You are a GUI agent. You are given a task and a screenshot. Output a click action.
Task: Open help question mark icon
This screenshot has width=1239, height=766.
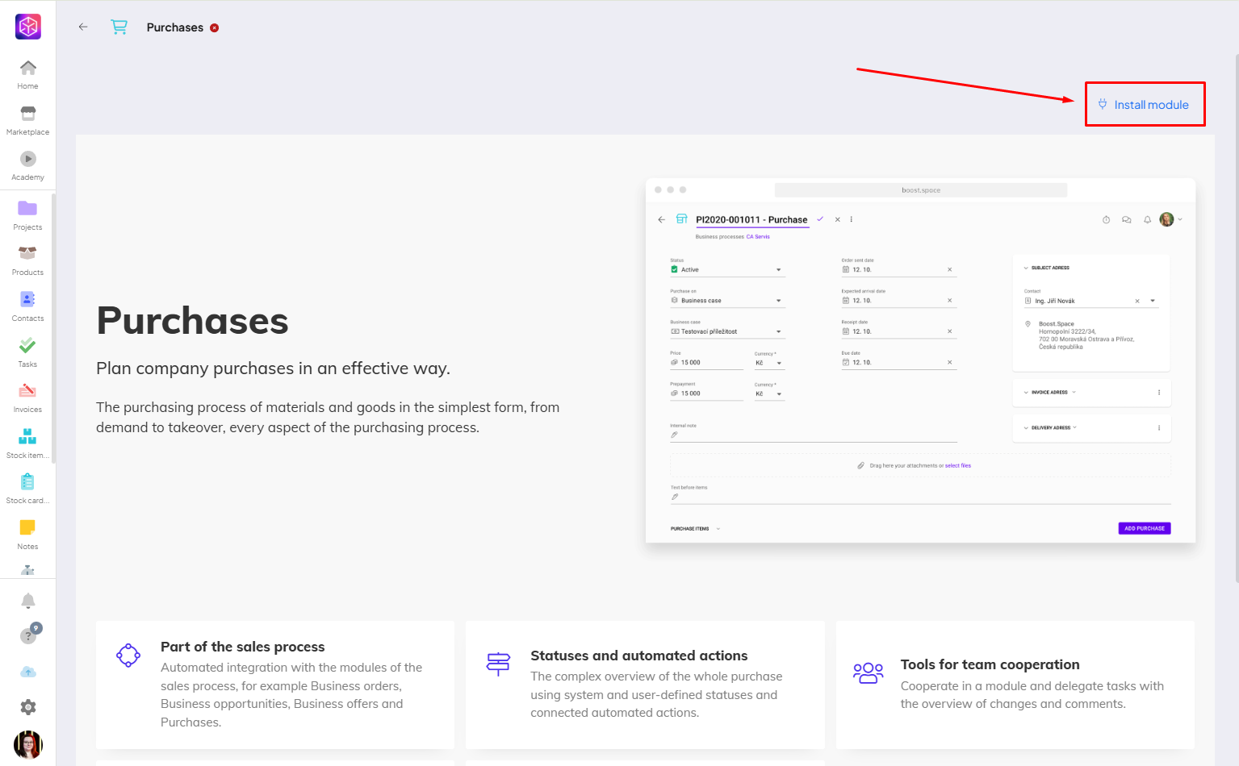point(28,635)
